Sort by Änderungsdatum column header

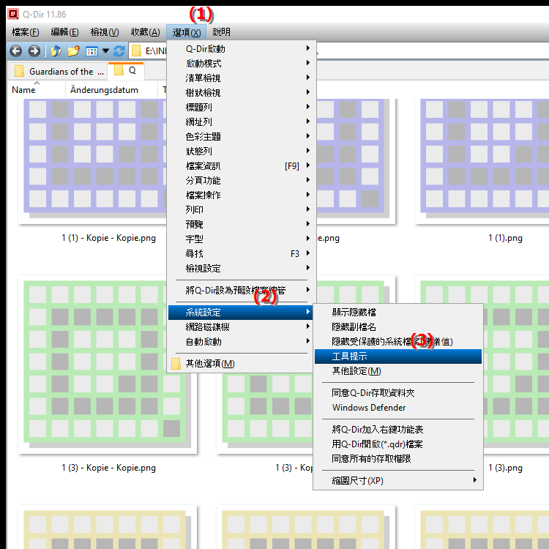click(111, 90)
